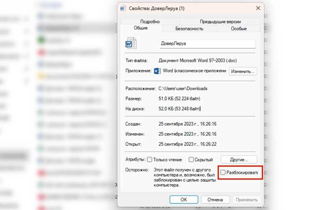
Task: Switch to the 'Подробно' tab
Action: (x=150, y=22)
